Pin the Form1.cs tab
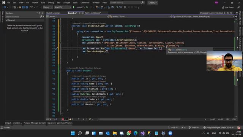 pos(80,13)
